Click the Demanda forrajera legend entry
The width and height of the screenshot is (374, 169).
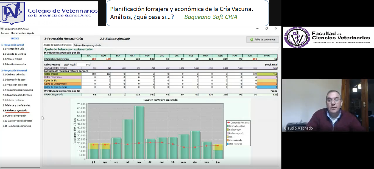point(238,123)
